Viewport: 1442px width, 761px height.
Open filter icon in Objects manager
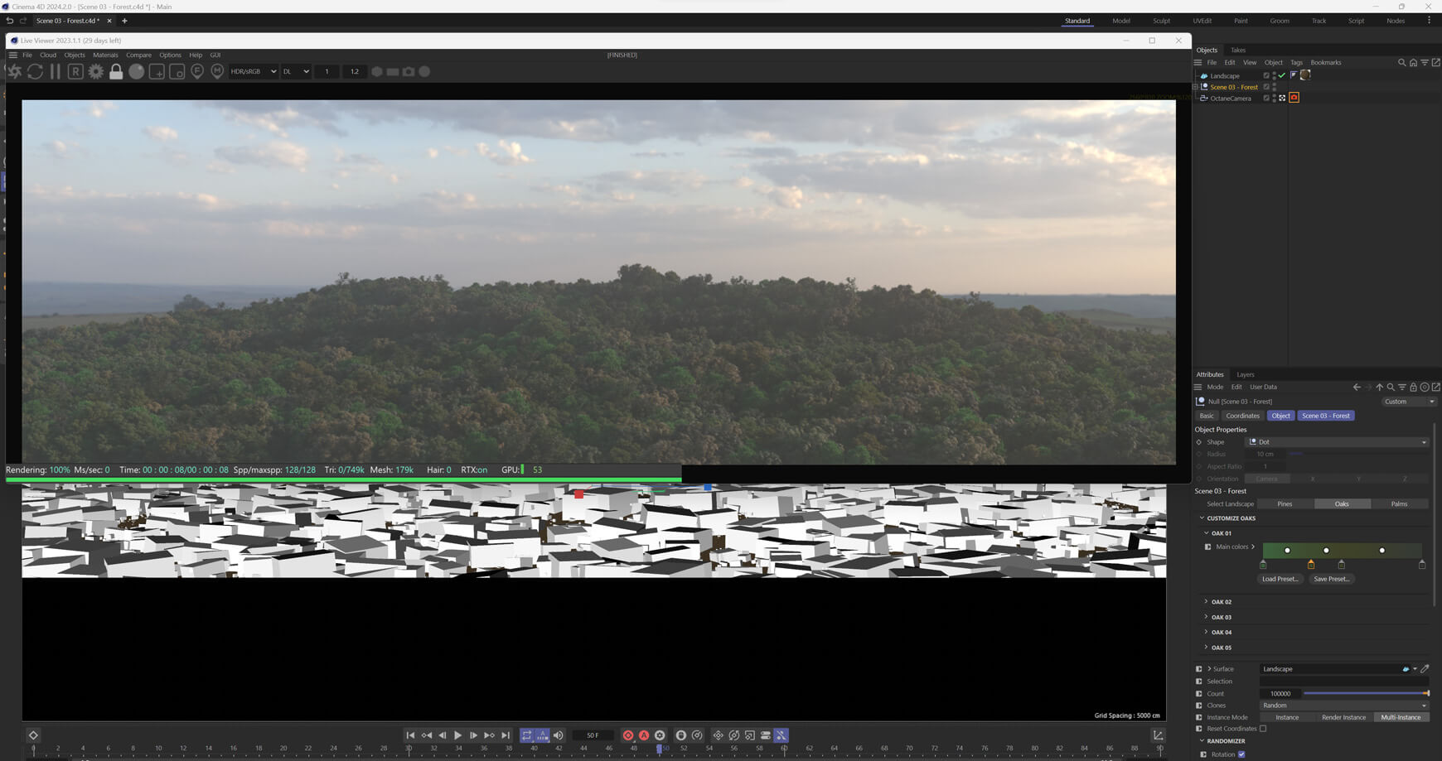(x=1425, y=63)
